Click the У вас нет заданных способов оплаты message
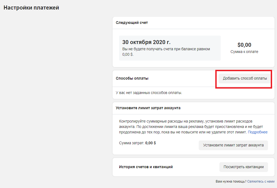This screenshot has width=277, height=188. pos(149,93)
